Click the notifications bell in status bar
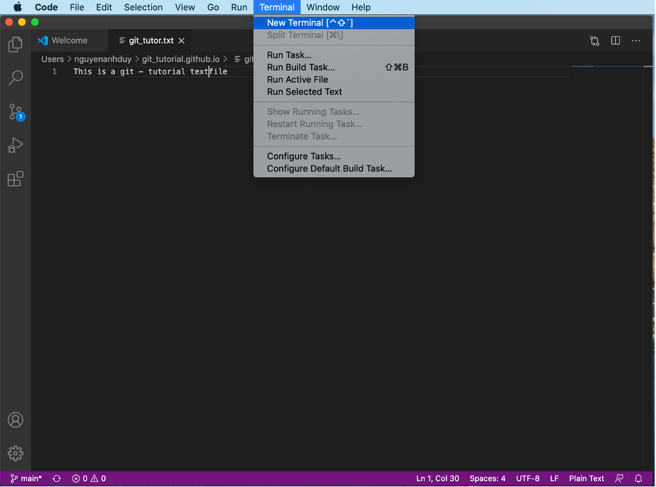This screenshot has height=487, width=656. pos(638,478)
